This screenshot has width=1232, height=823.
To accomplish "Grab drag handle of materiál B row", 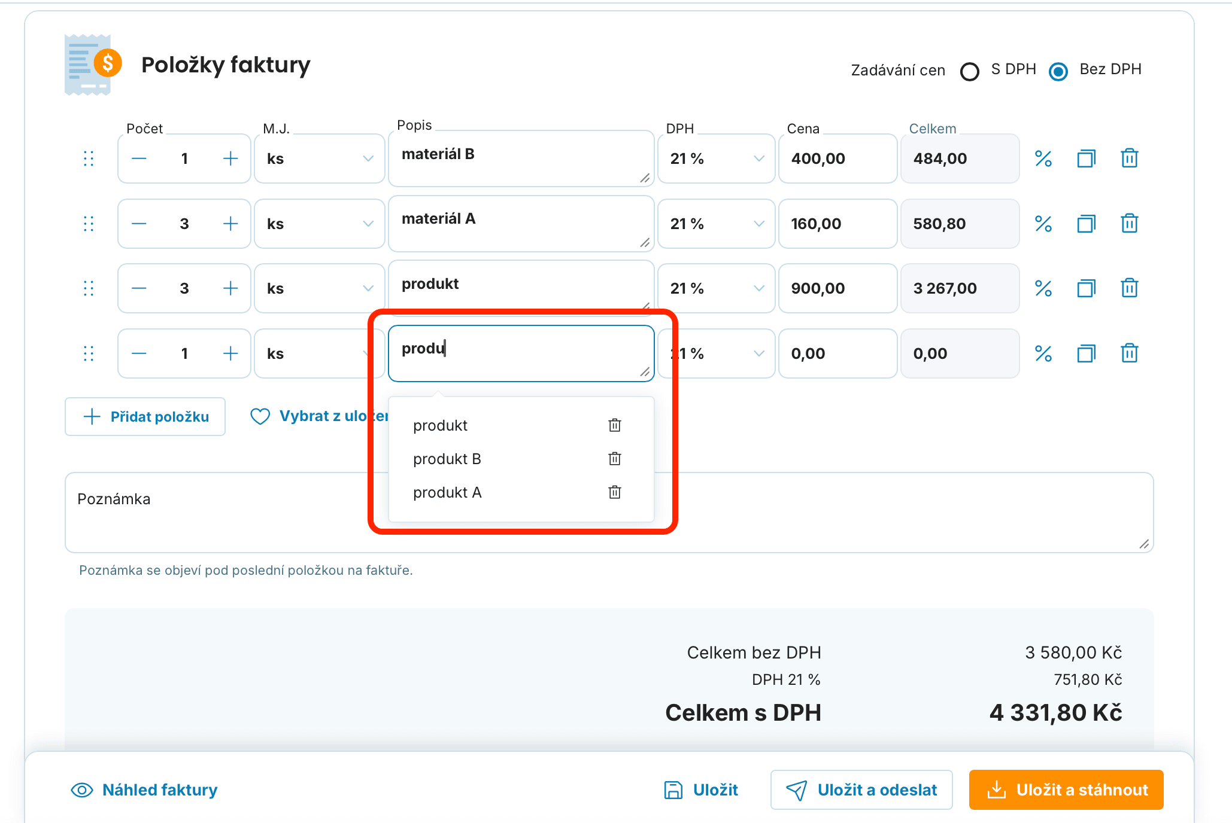I will (89, 158).
